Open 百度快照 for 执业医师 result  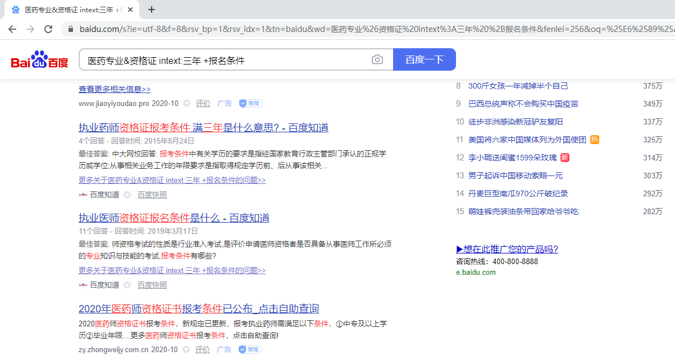click(152, 285)
